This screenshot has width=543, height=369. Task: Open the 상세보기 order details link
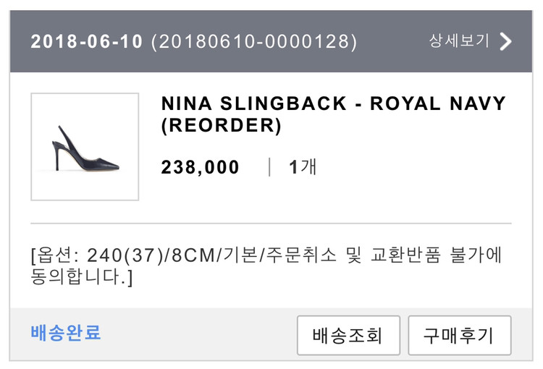click(x=459, y=41)
